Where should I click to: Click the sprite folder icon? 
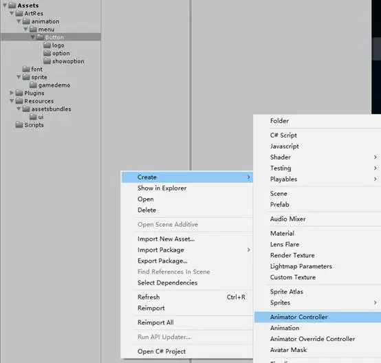(x=26, y=77)
